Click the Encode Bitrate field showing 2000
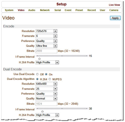This screenshot has height=122, width=125. click(x=46, y=51)
